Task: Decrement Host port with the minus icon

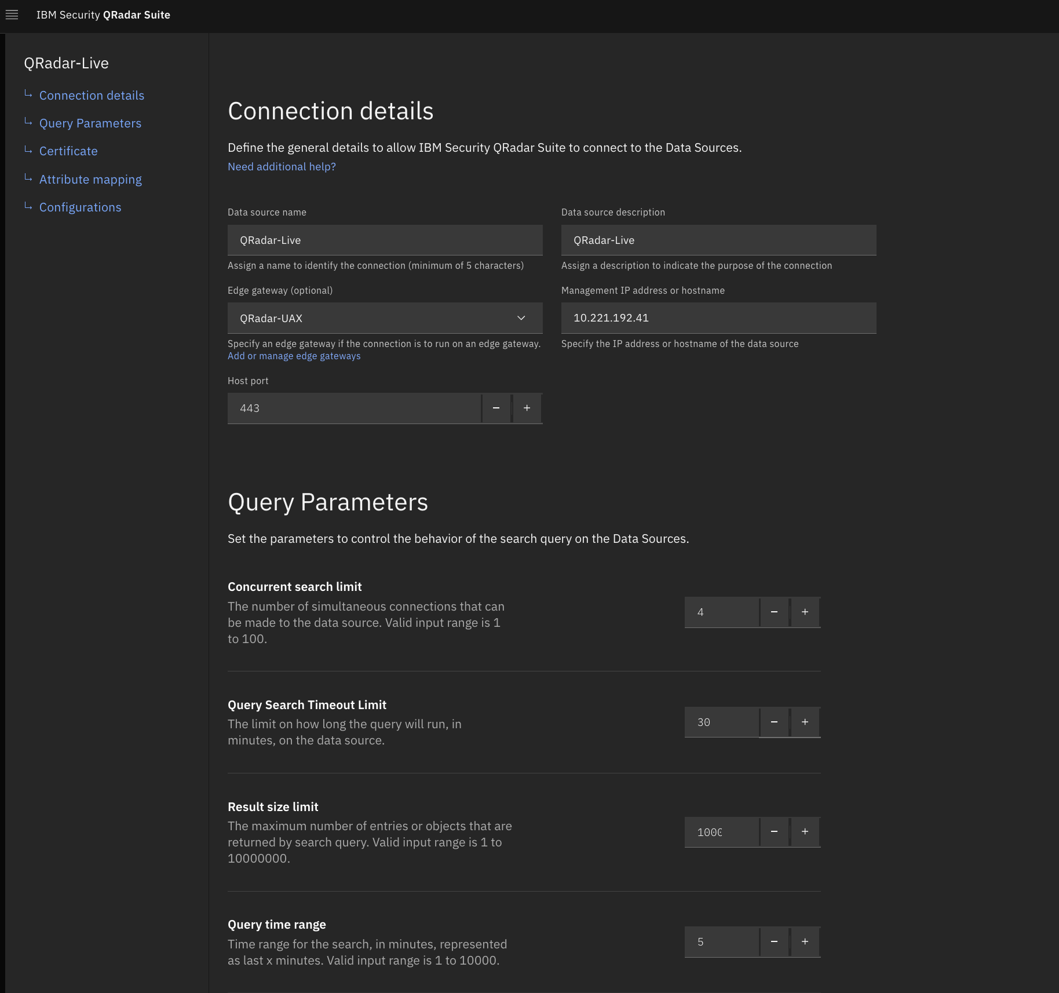Action: click(496, 408)
